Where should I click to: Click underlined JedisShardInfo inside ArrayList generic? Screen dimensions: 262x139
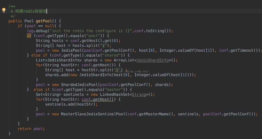(153, 60)
